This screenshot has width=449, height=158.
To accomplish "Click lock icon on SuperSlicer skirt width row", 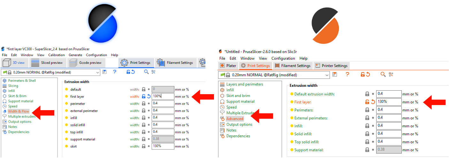I will click(144, 146).
